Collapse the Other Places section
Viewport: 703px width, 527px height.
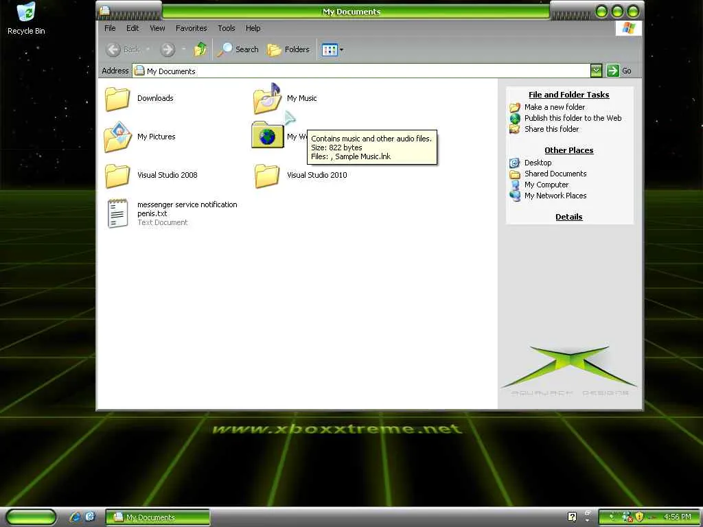(x=568, y=150)
